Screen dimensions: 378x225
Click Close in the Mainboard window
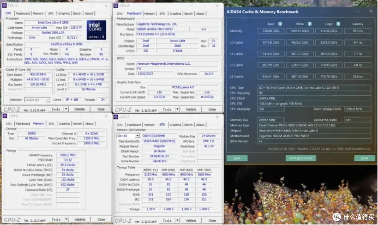point(212,109)
